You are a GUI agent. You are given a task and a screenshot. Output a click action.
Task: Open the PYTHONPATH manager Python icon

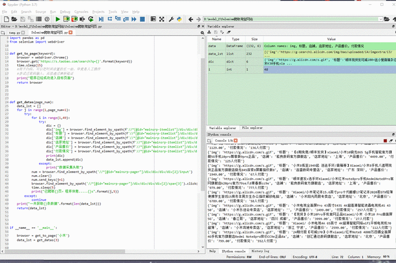[x=179, y=19]
